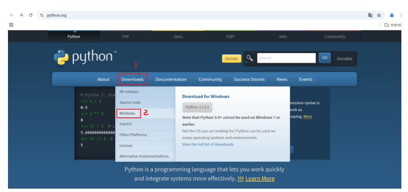The width and height of the screenshot is (408, 192).
Task: Select All releases in Downloads menu
Action: coord(145,92)
